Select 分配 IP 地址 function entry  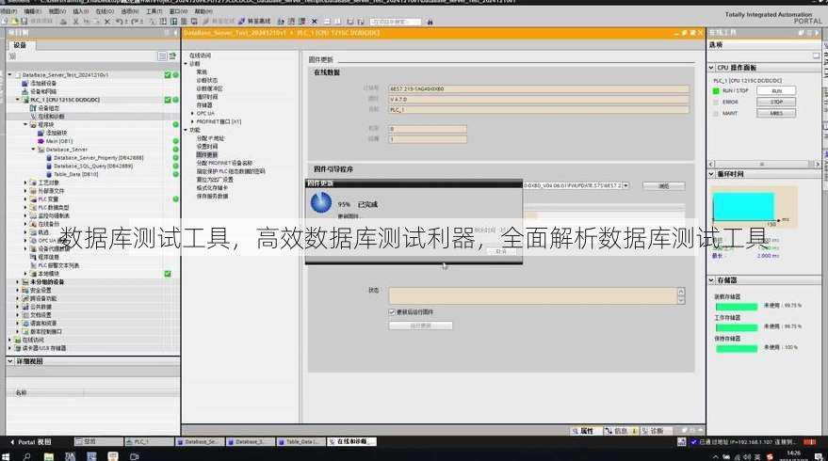coord(210,138)
